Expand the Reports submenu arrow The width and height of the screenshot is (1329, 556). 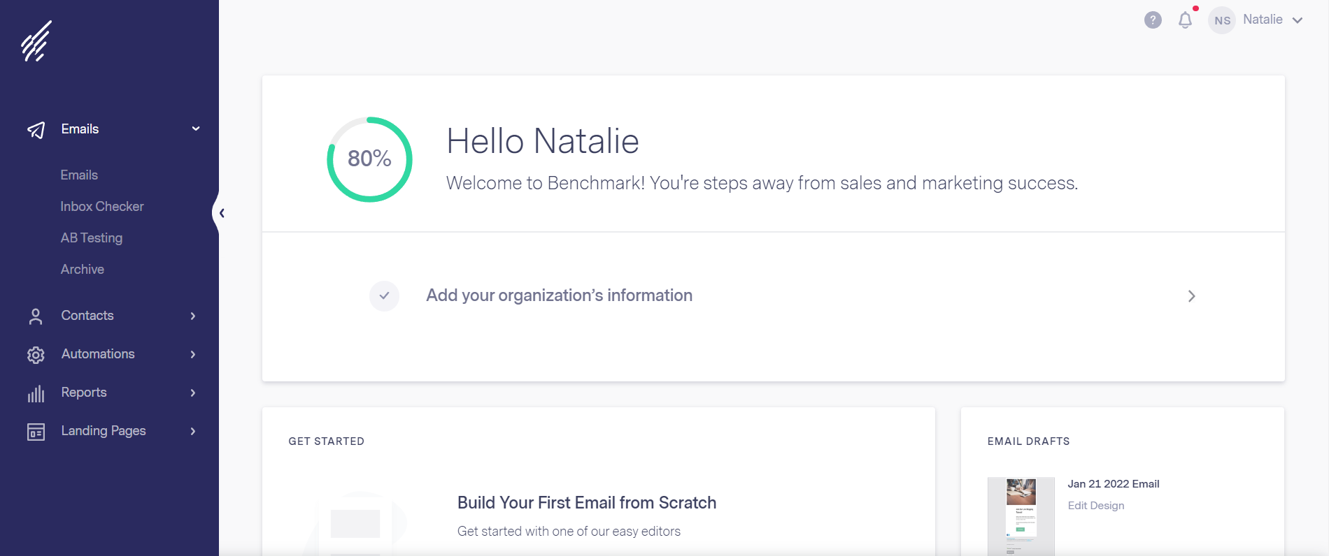(x=193, y=393)
